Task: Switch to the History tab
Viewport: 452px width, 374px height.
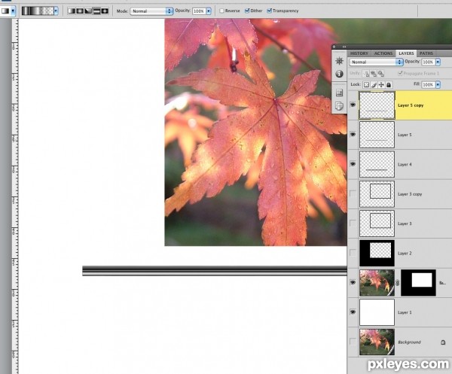Action: tap(359, 53)
